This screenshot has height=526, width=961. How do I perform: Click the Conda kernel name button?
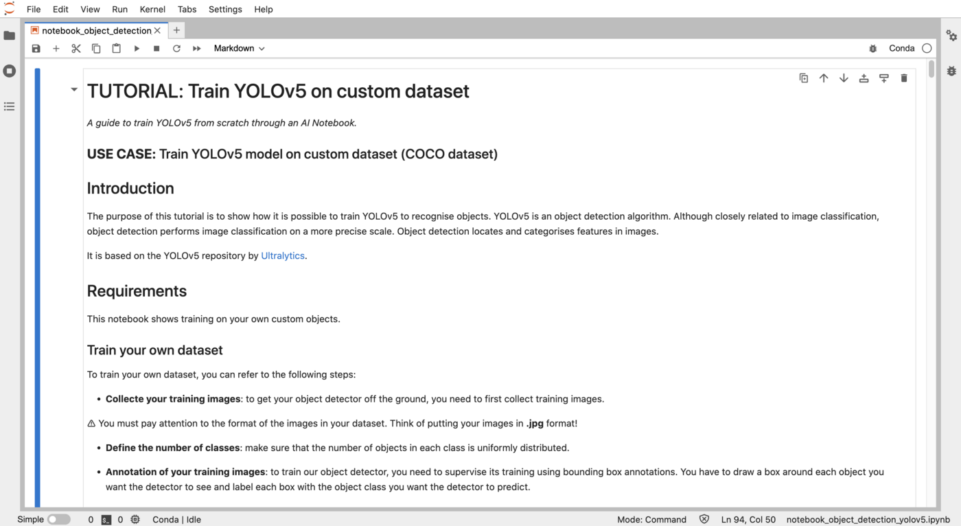tap(901, 49)
